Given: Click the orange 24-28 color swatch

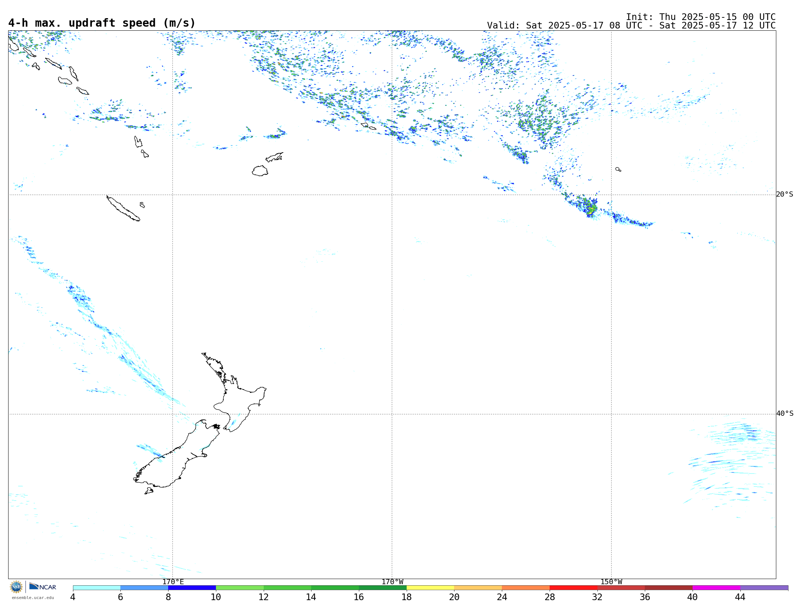Looking at the screenshot, I should click(x=526, y=588).
